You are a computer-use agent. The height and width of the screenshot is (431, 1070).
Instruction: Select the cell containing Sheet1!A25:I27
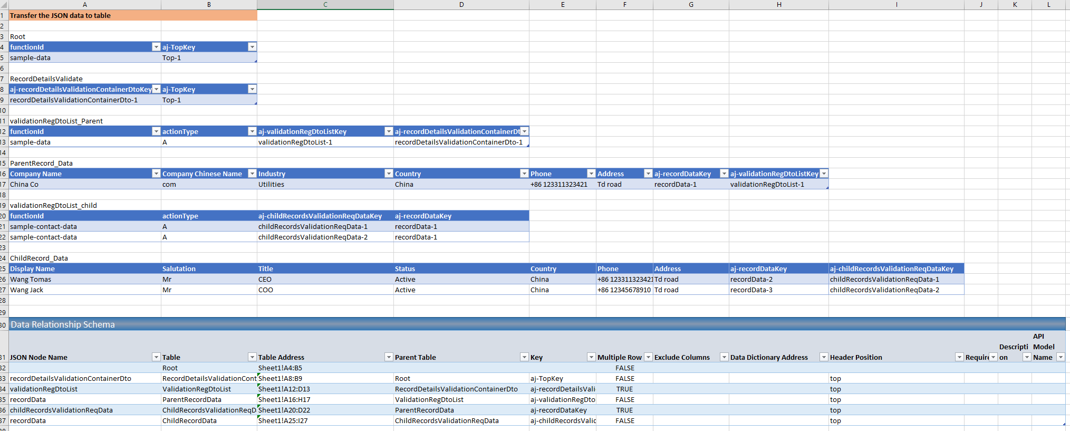tap(324, 420)
